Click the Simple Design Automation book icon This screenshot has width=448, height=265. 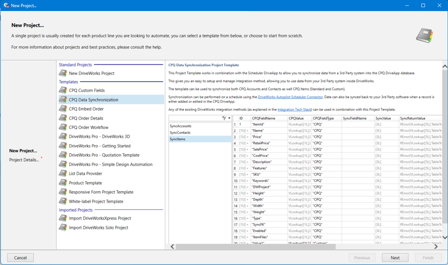tap(63, 164)
